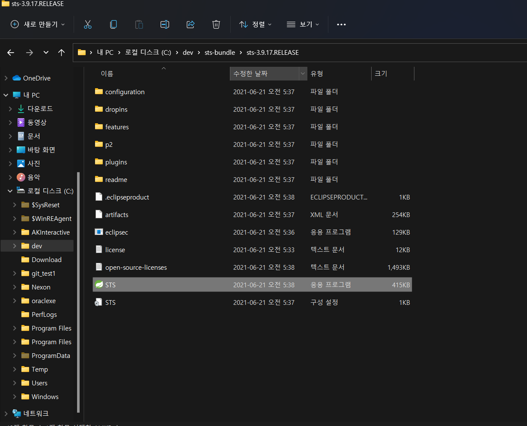The image size is (527, 426).
Task: Select the p2 folder icon
Action: point(99,144)
